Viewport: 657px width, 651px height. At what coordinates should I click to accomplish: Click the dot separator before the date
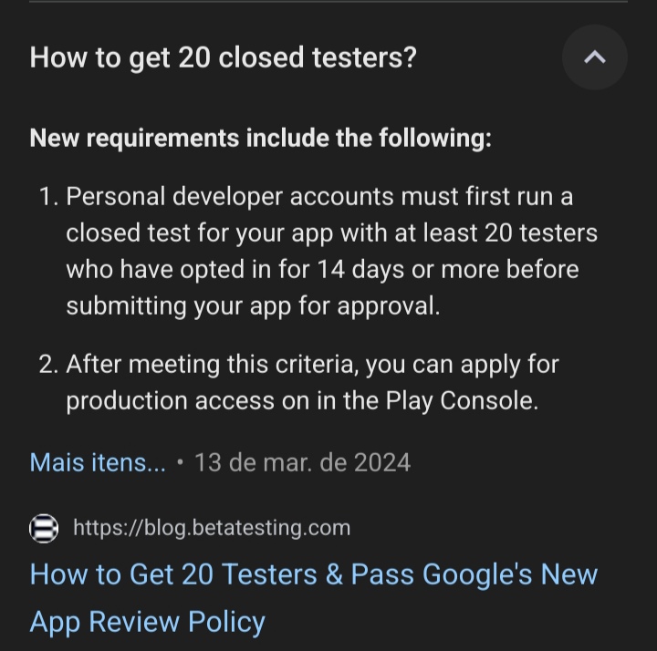tap(180, 462)
